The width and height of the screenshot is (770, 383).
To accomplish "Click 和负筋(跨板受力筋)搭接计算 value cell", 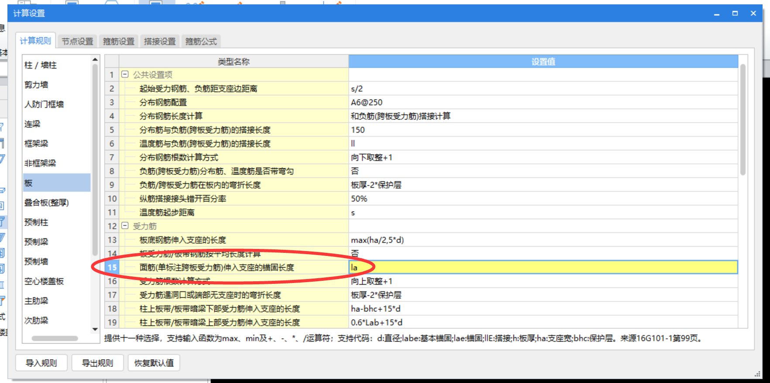I will pos(543,116).
